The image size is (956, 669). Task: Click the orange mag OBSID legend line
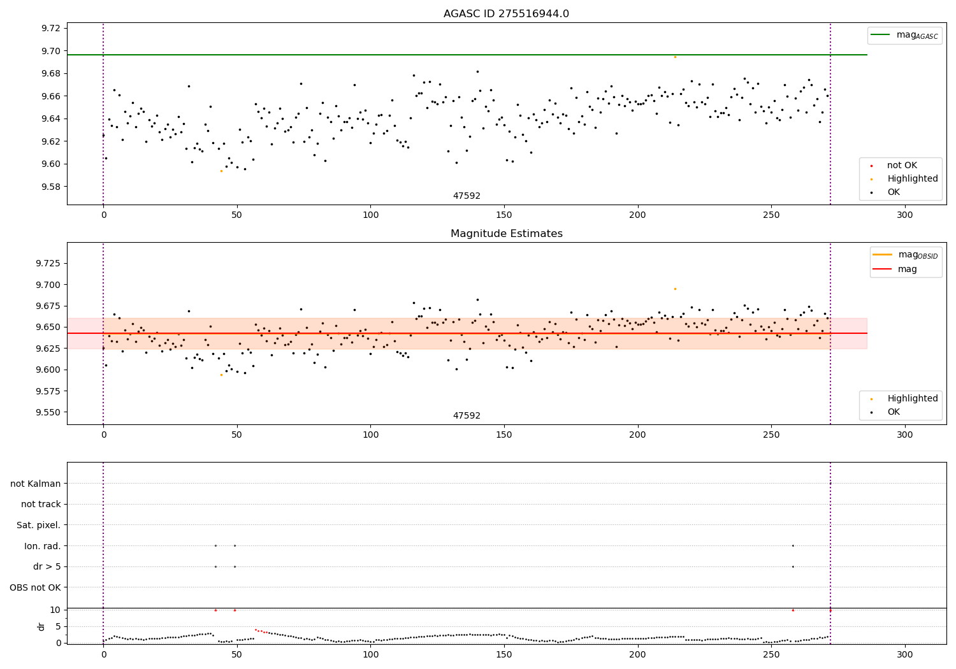[883, 255]
